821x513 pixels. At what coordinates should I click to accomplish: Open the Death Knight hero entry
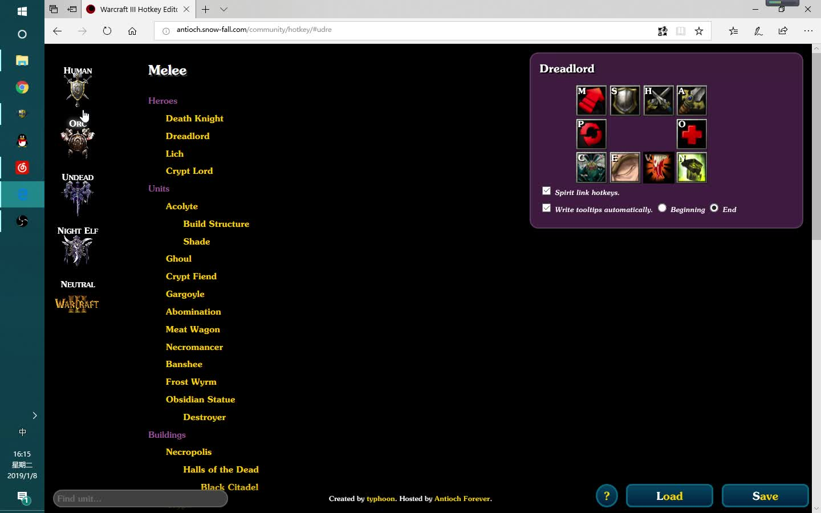point(194,119)
